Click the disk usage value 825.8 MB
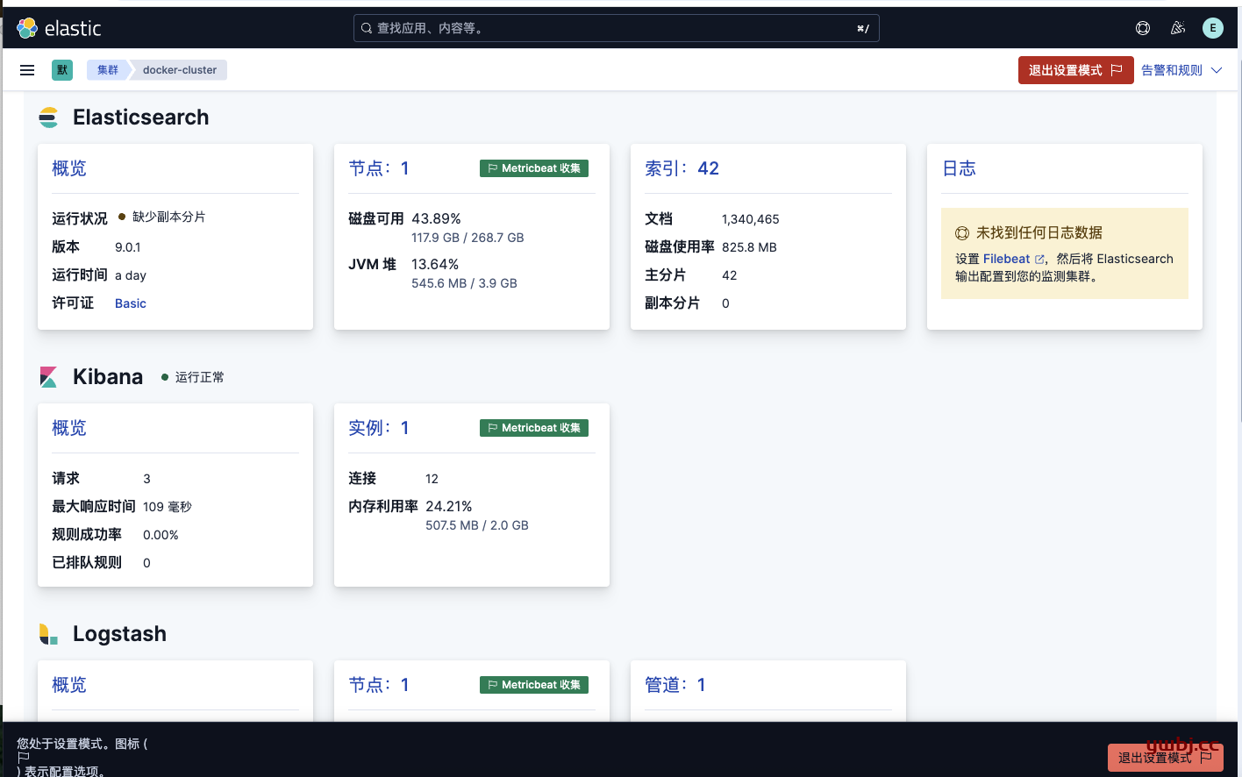Image resolution: width=1242 pixels, height=777 pixels. [x=749, y=247]
